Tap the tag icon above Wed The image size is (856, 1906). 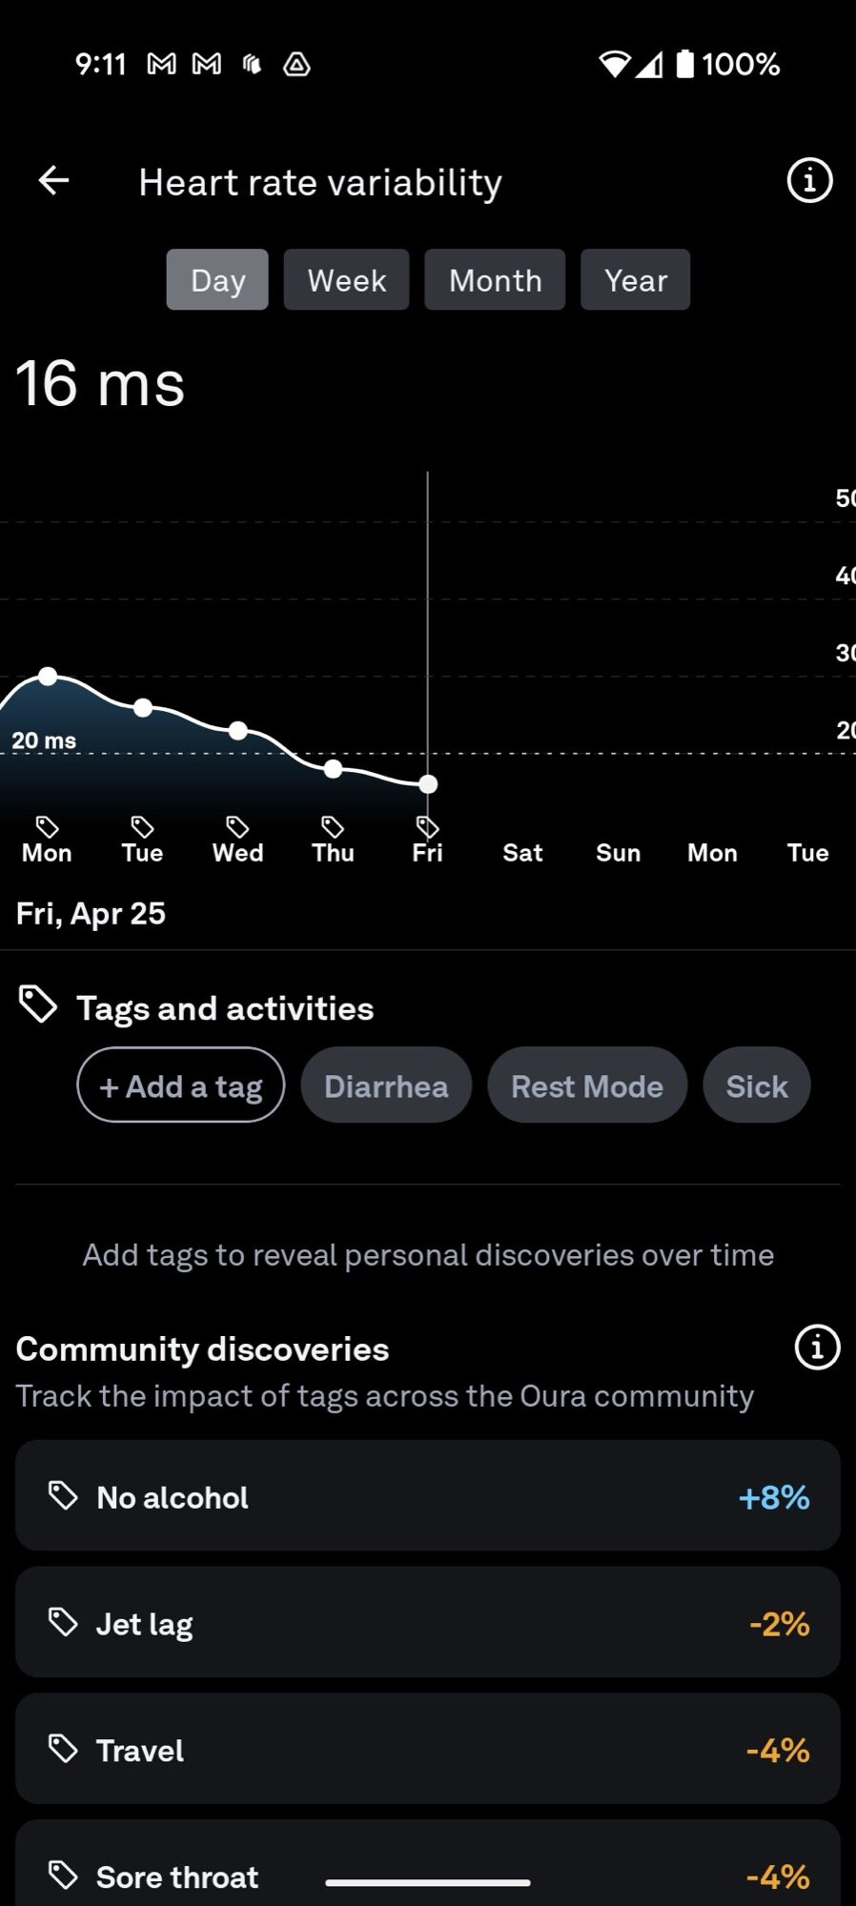click(237, 825)
